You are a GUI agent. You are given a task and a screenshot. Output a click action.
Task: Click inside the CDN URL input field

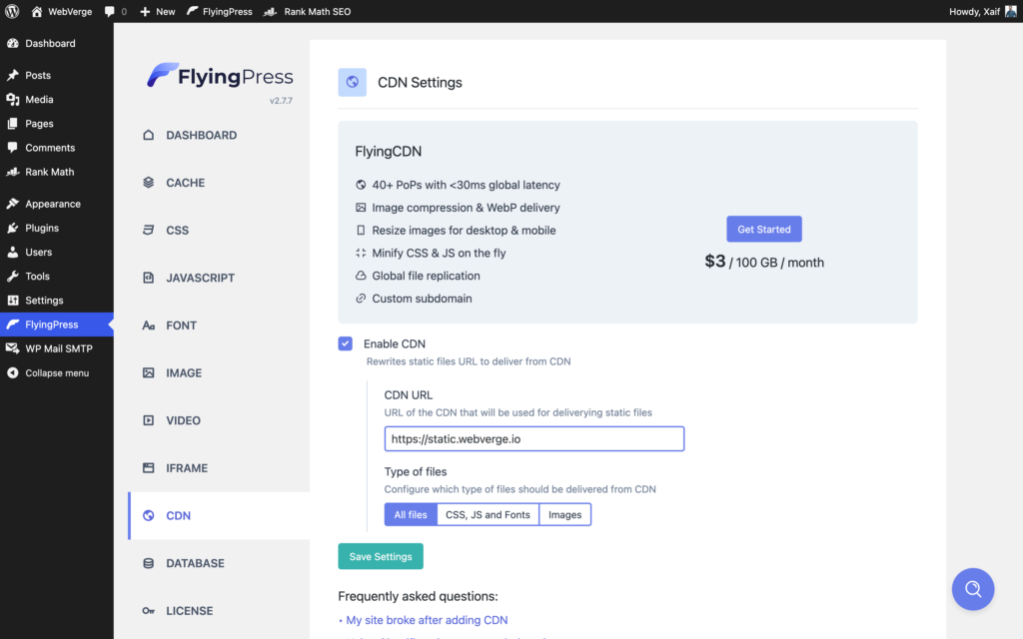pos(533,438)
